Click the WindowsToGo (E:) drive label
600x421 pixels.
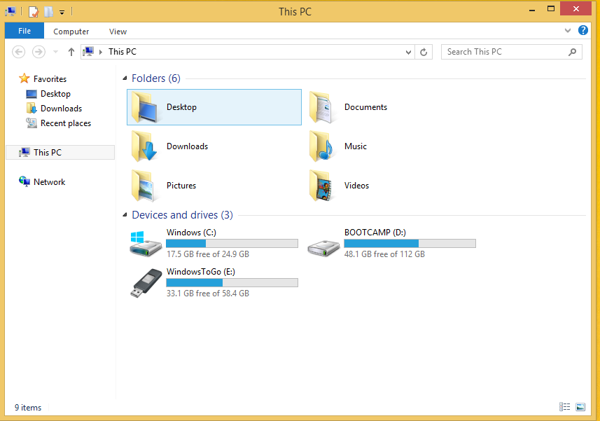[201, 272]
